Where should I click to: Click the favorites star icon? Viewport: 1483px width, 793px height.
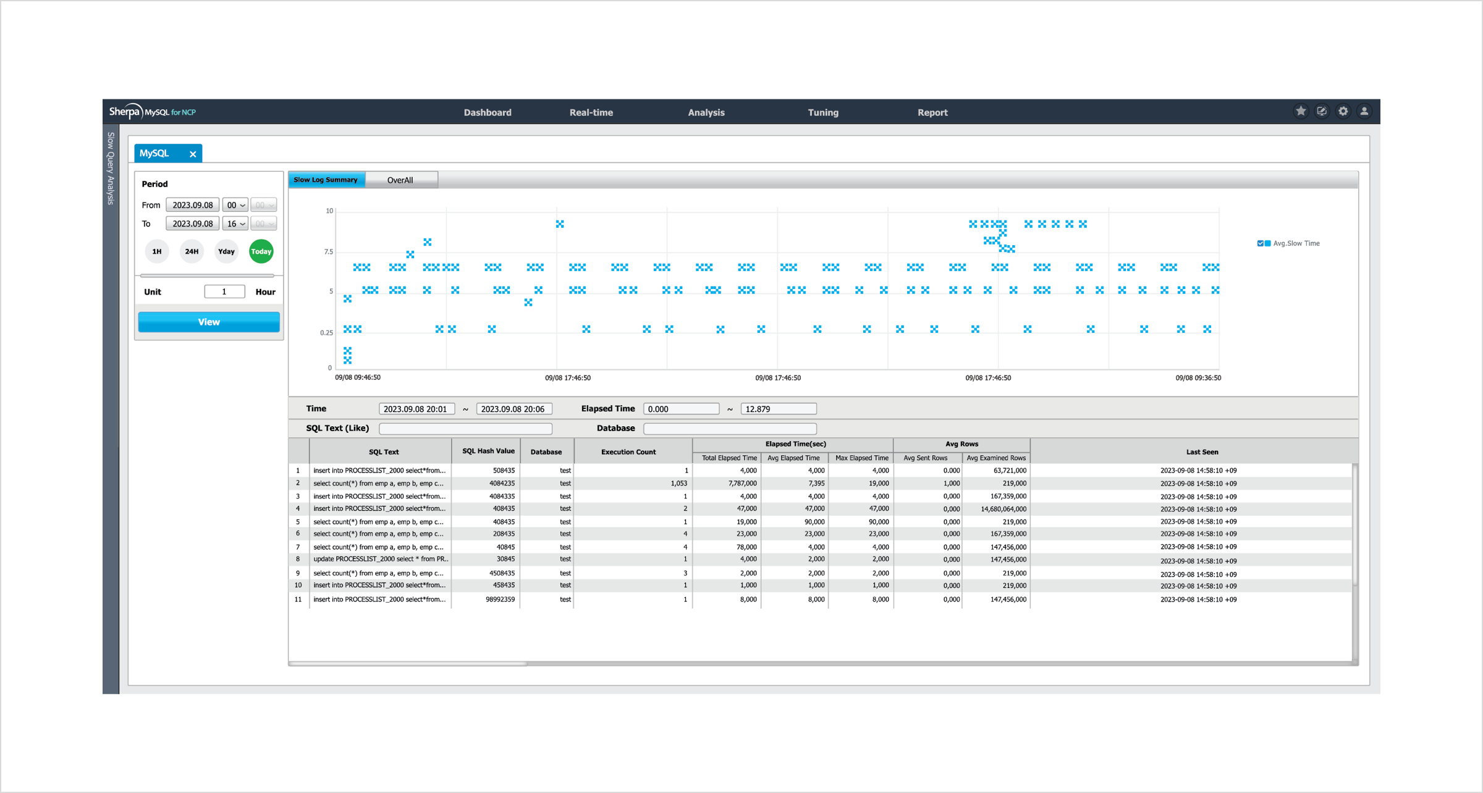1301,111
